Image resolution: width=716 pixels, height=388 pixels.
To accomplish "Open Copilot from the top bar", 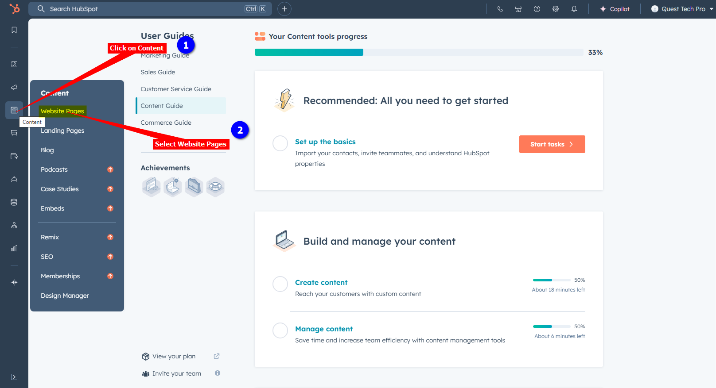I will (x=615, y=9).
